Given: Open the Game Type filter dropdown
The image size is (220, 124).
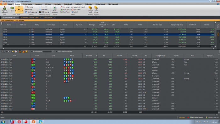Looking at the screenshot, I should [x=65, y=9].
